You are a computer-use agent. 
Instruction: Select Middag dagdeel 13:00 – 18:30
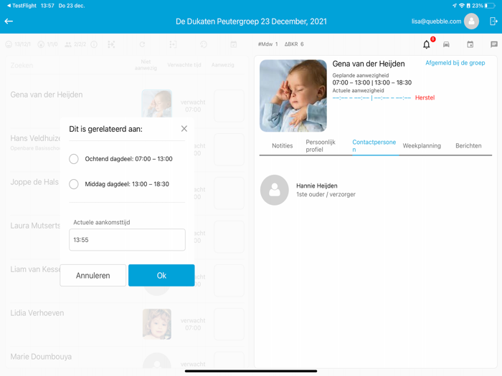click(x=119, y=184)
